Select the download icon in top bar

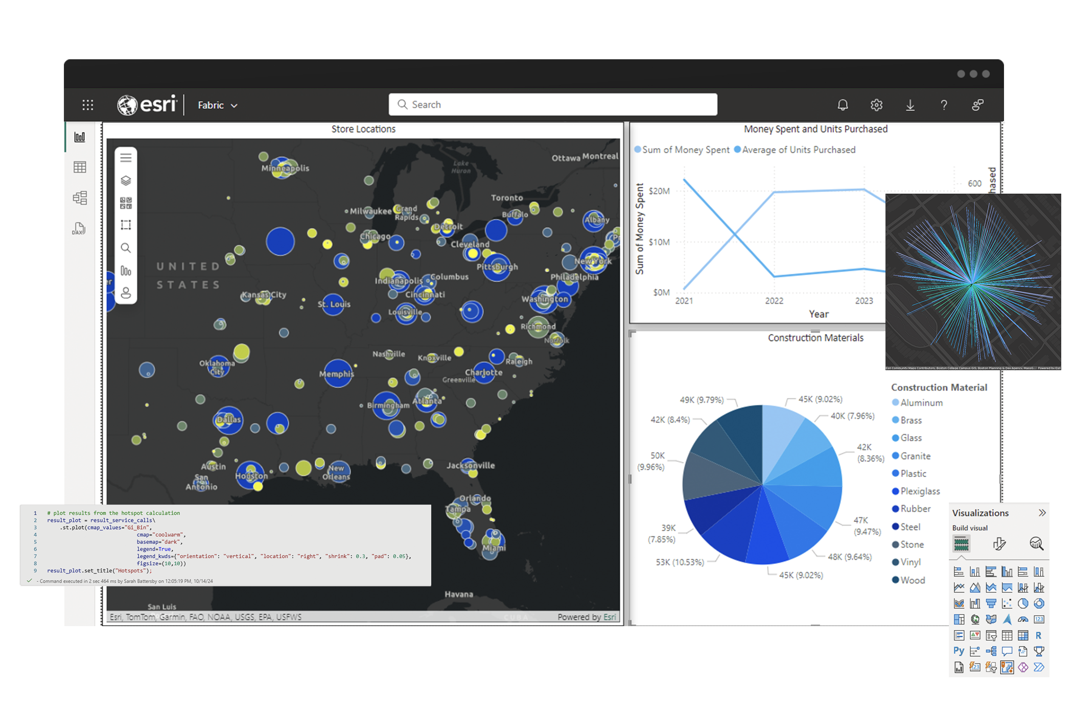pos(909,105)
